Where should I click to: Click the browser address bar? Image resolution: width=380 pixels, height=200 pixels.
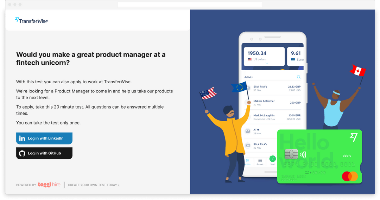click(190, 5)
